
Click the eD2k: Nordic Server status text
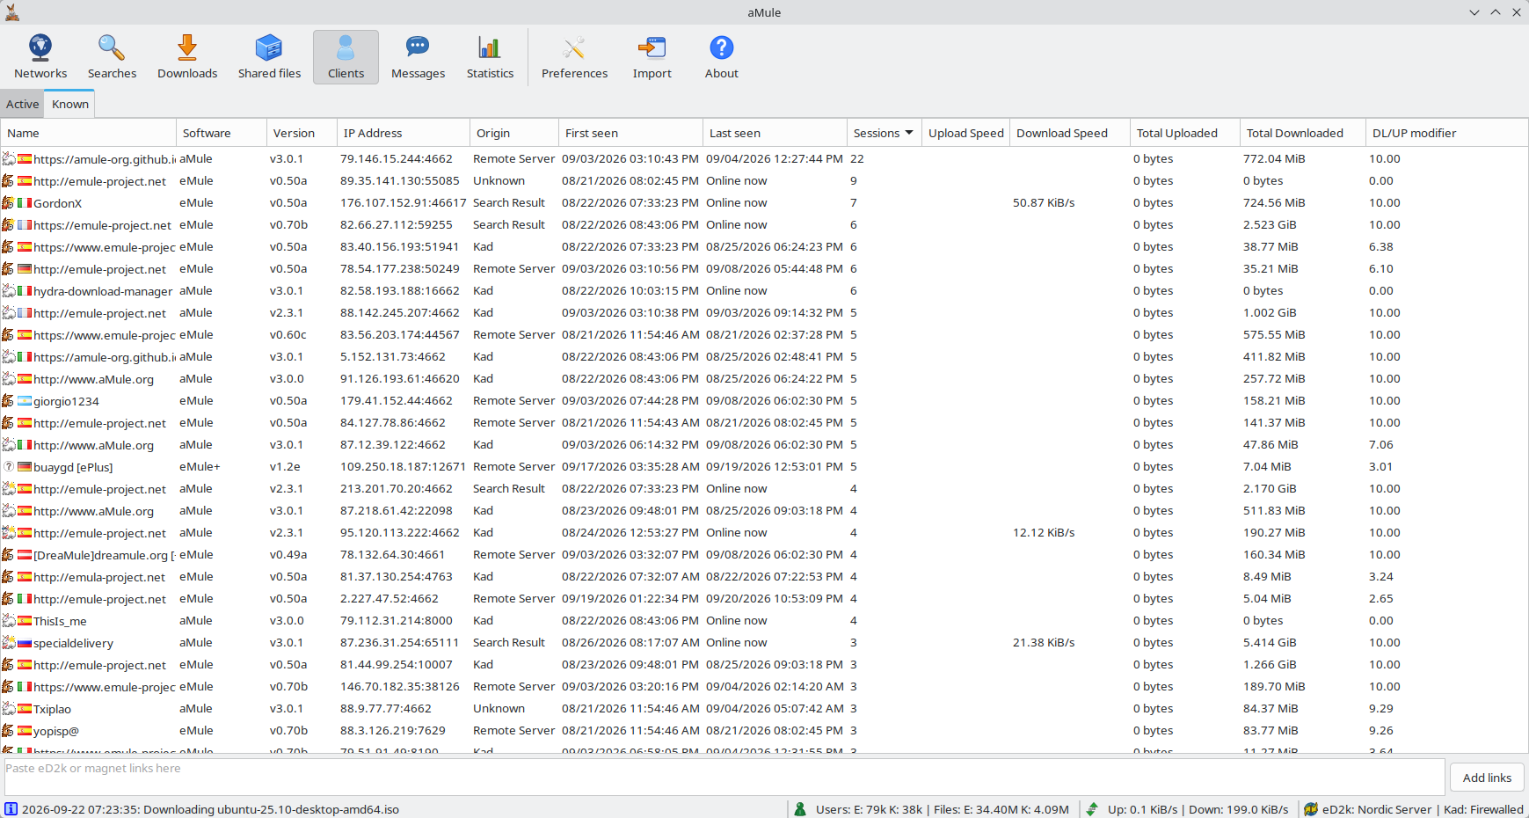1377,809
